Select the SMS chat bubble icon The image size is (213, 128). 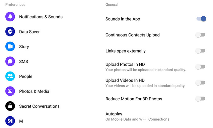10,61
